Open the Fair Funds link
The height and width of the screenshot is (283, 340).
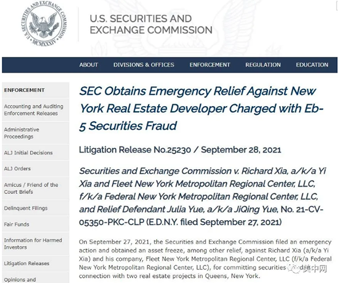[x=16, y=224]
